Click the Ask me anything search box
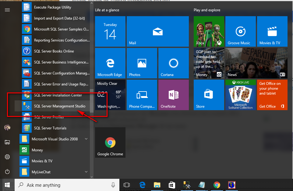 point(67,185)
